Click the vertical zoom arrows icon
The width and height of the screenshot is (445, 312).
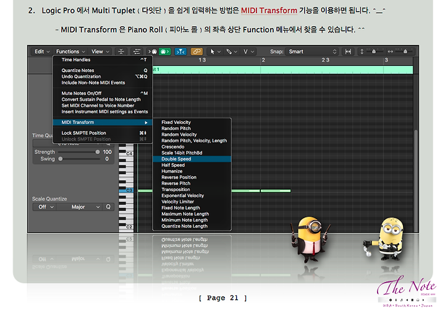pos(362,52)
